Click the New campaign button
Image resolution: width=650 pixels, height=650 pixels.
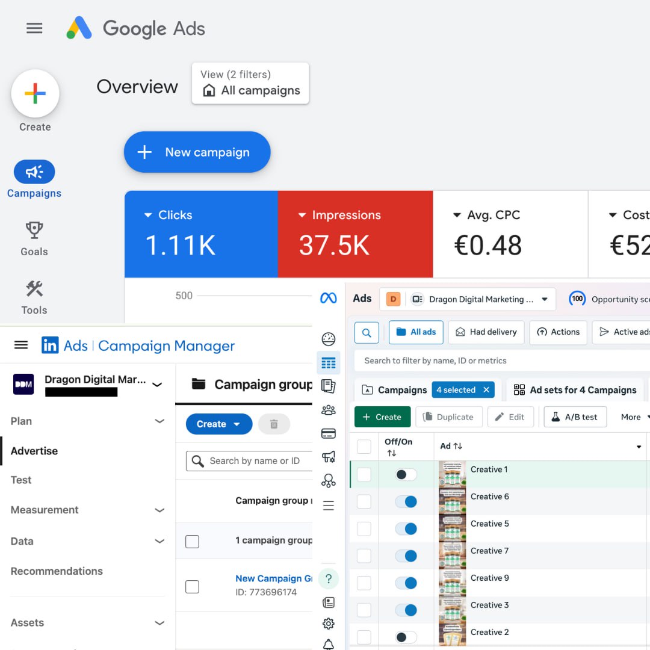coord(197,152)
